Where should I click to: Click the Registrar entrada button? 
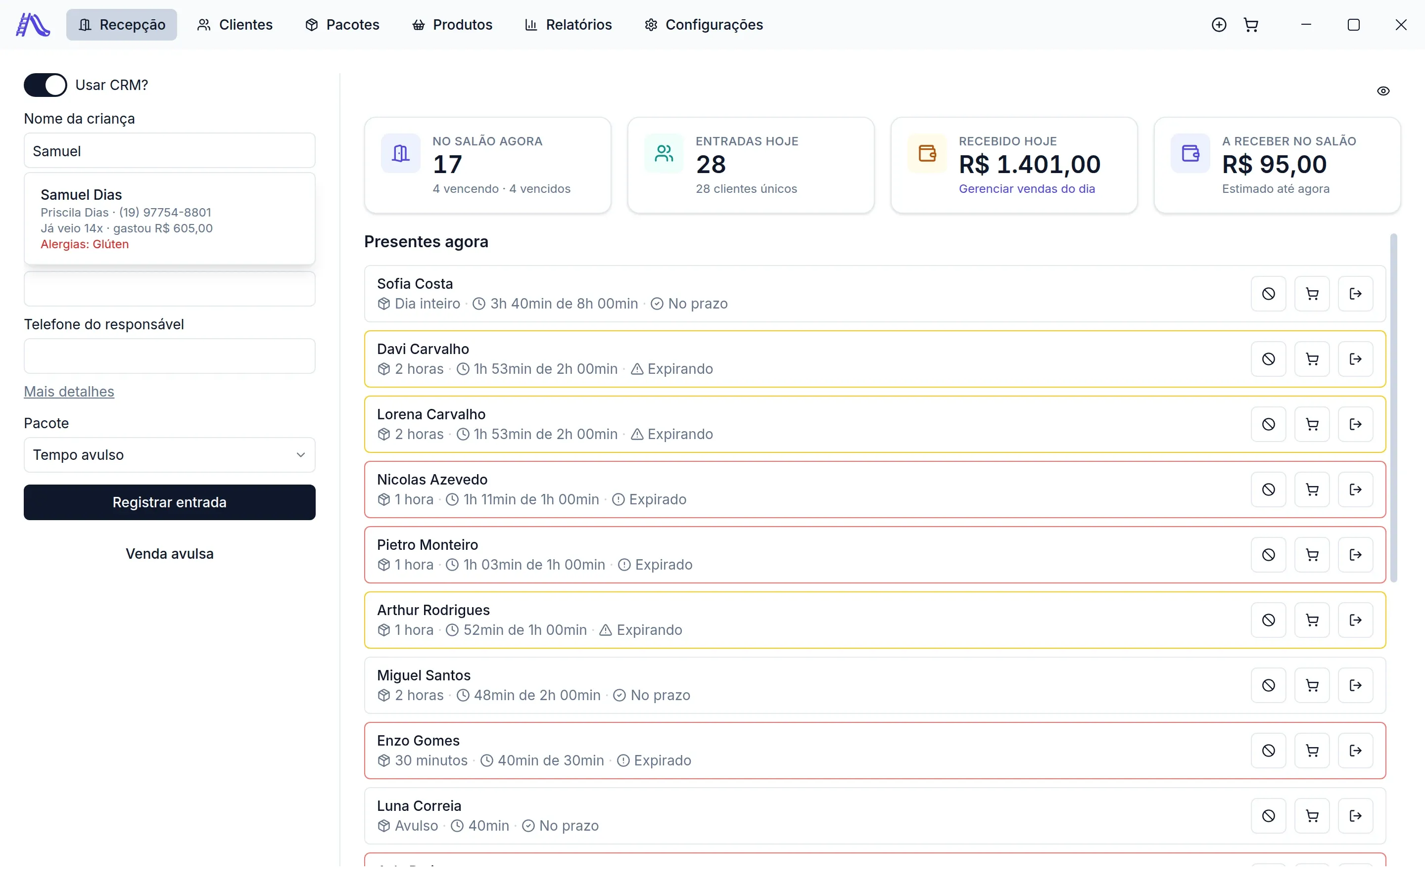(x=170, y=502)
